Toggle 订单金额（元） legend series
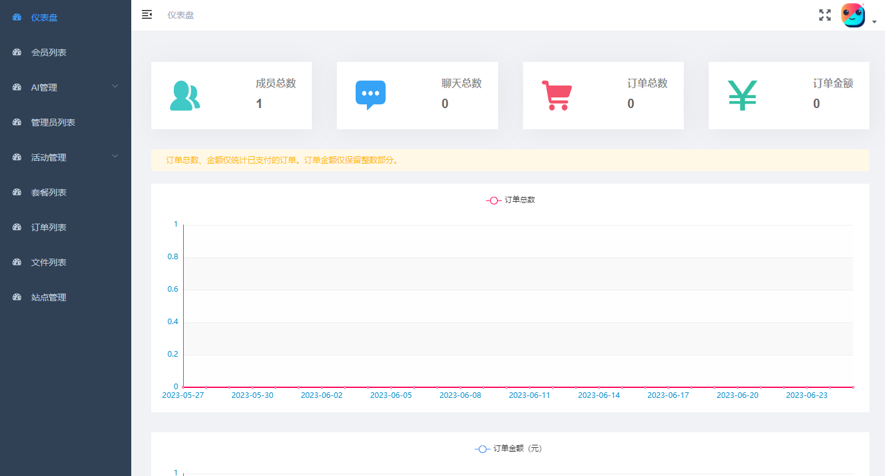This screenshot has width=885, height=476. click(x=508, y=449)
